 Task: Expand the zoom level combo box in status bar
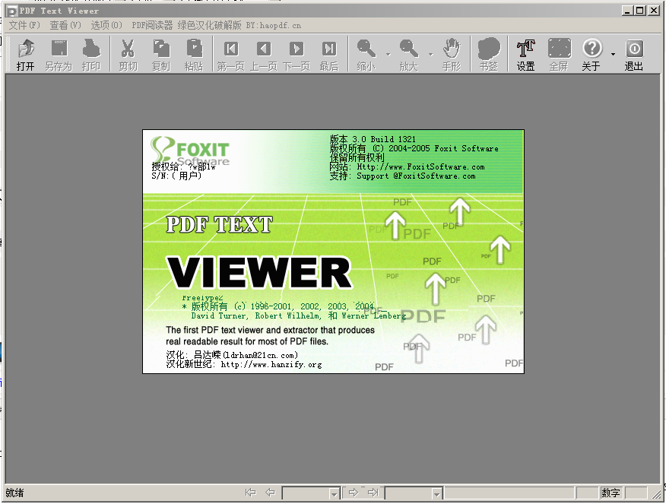[436, 493]
